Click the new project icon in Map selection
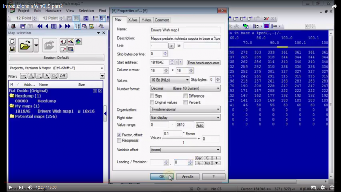Image resolution: width=341 pixels, height=192 pixels. tap(12, 41)
